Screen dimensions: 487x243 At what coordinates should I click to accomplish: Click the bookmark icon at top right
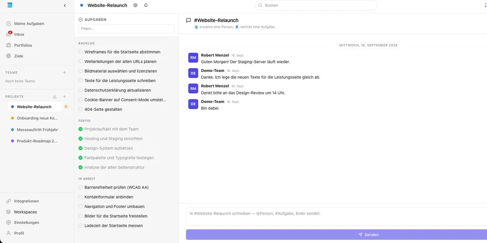485,5
